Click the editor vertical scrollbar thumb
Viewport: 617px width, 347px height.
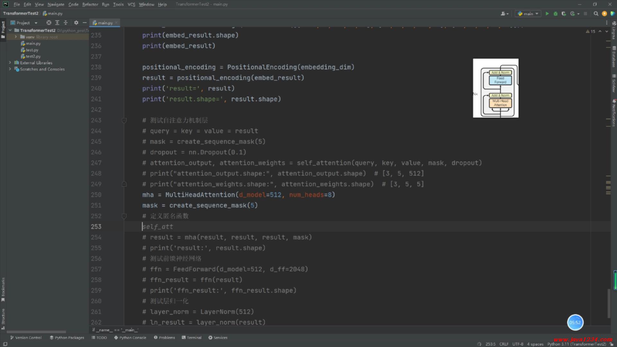609,304
